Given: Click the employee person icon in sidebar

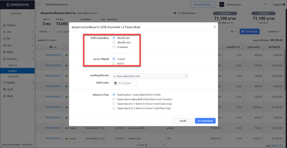Looking at the screenshot, I should (x=4, y=59).
